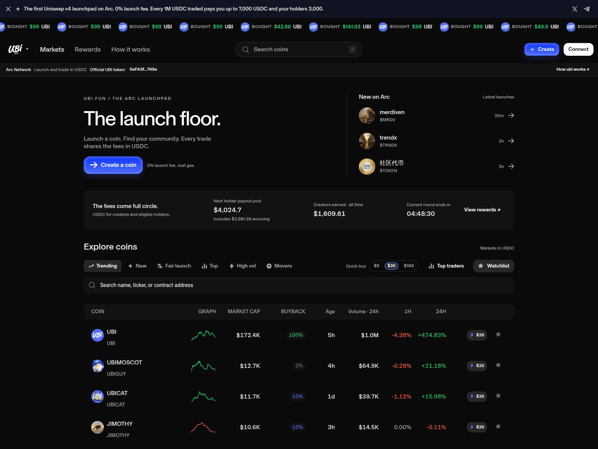
Task: Select the Trending tab
Action: pyautogui.click(x=103, y=266)
